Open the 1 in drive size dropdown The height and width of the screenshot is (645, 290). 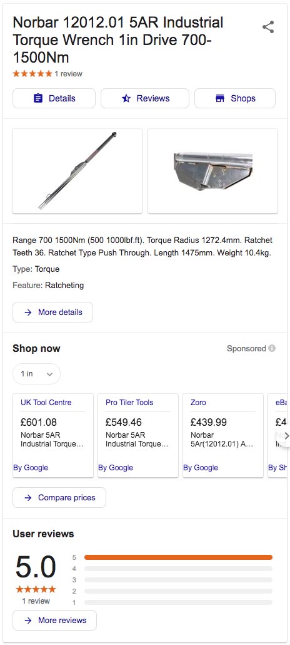(36, 374)
